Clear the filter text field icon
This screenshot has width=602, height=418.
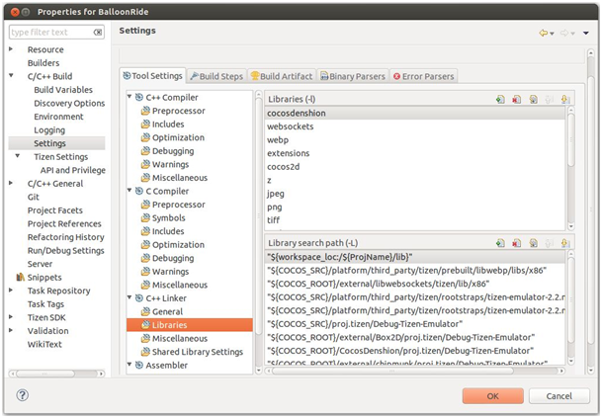click(x=97, y=32)
